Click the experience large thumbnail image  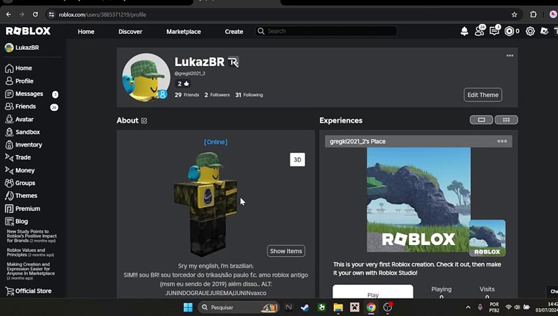pos(418,200)
